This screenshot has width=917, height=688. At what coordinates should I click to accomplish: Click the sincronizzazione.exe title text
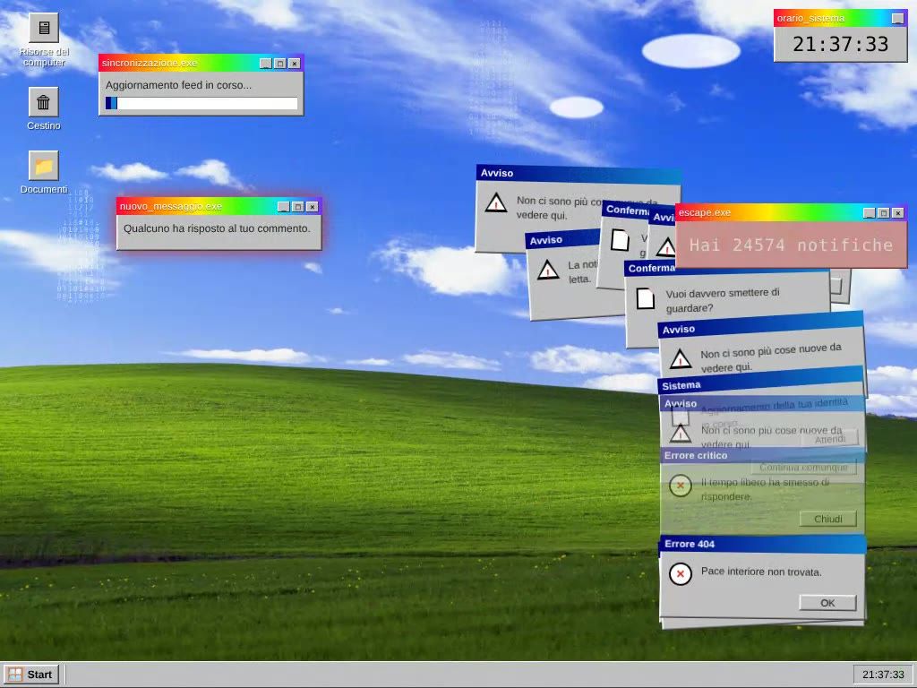(x=150, y=64)
